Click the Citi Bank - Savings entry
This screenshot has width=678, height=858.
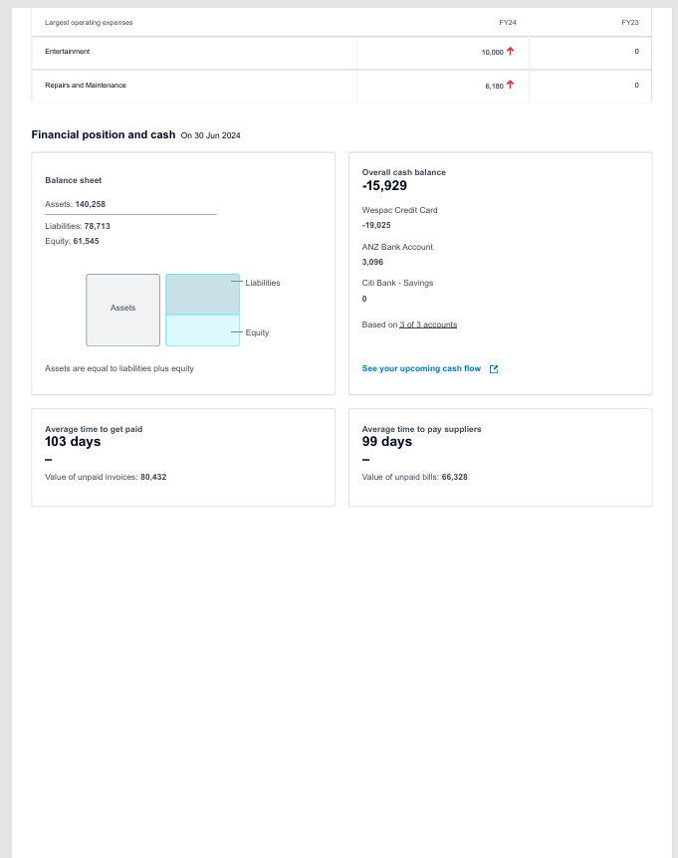click(x=397, y=283)
